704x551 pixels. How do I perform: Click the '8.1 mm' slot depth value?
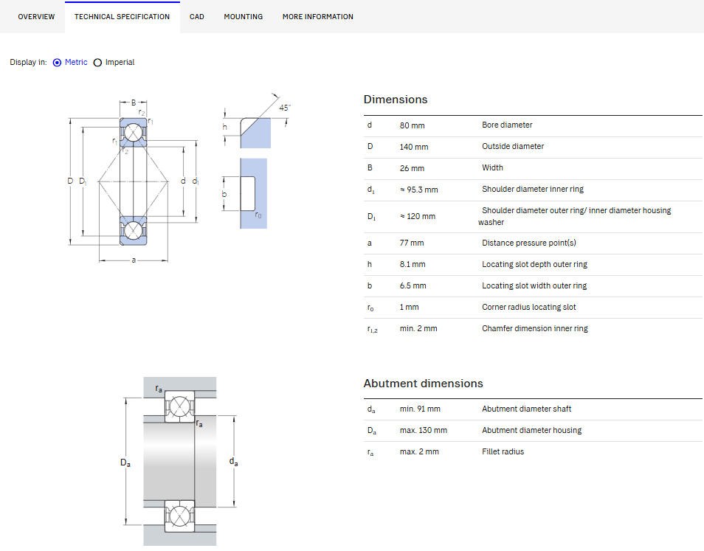coord(413,264)
